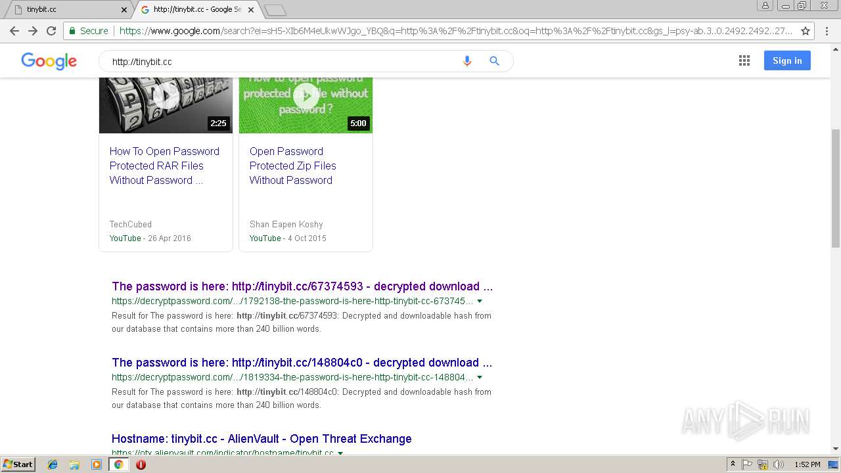
Task: Go back to the previous page
Action: click(14, 31)
